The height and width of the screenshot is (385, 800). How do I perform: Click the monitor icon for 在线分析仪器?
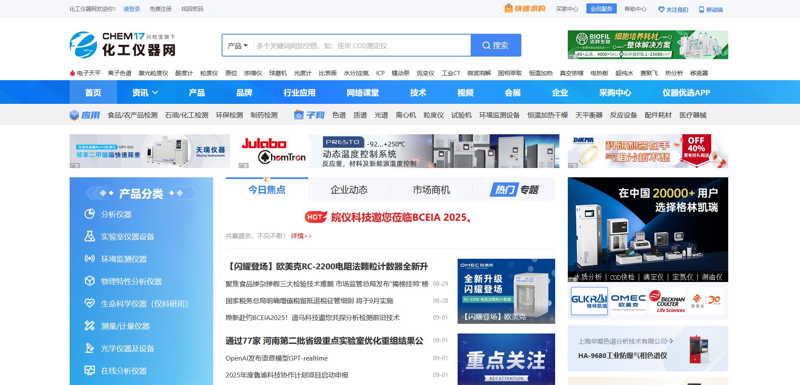coord(89,371)
